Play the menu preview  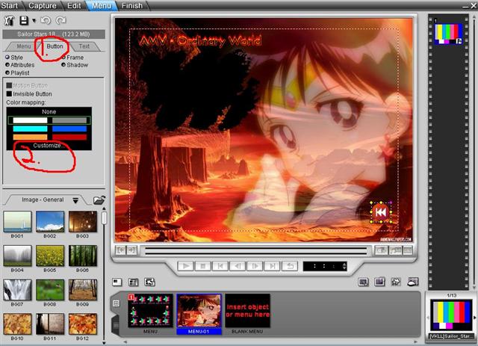click(x=186, y=266)
